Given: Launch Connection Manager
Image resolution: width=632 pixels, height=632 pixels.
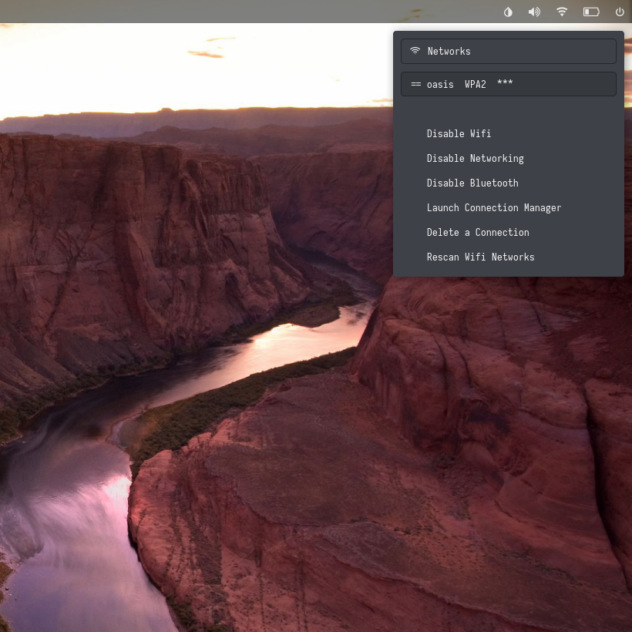Looking at the screenshot, I should click(x=493, y=207).
